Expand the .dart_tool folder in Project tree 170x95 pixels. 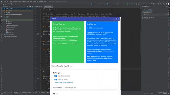click(x=5, y=11)
